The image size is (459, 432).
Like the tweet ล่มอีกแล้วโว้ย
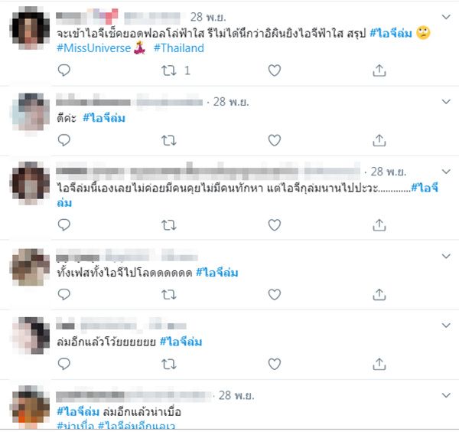pos(275,364)
